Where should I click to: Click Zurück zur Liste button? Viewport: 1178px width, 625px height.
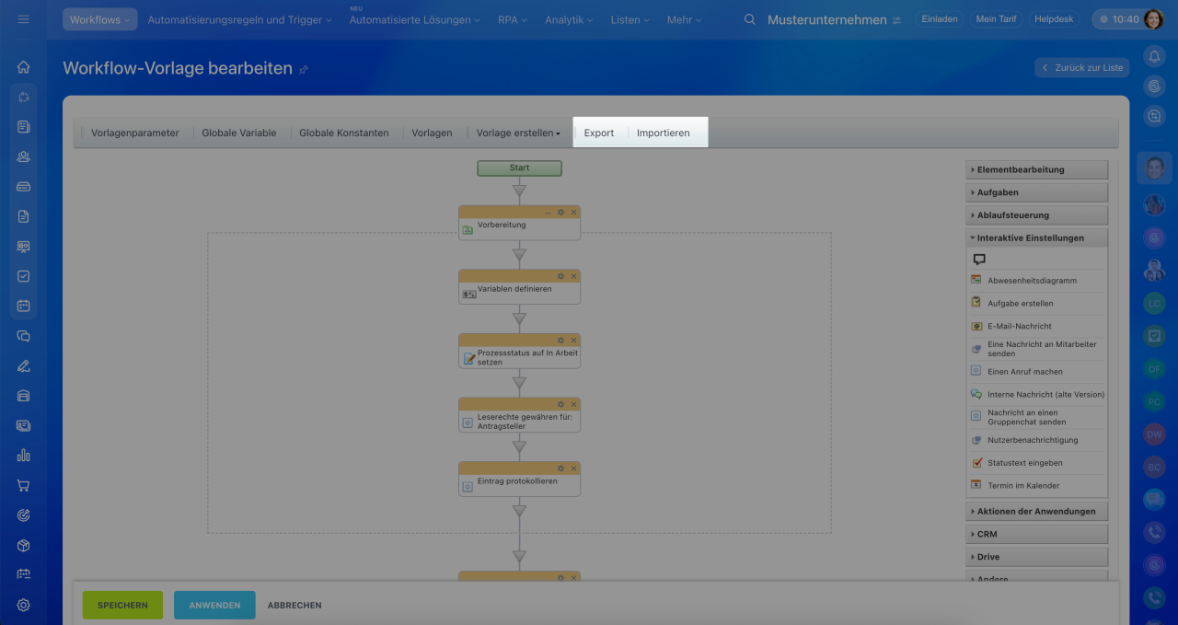1081,67
